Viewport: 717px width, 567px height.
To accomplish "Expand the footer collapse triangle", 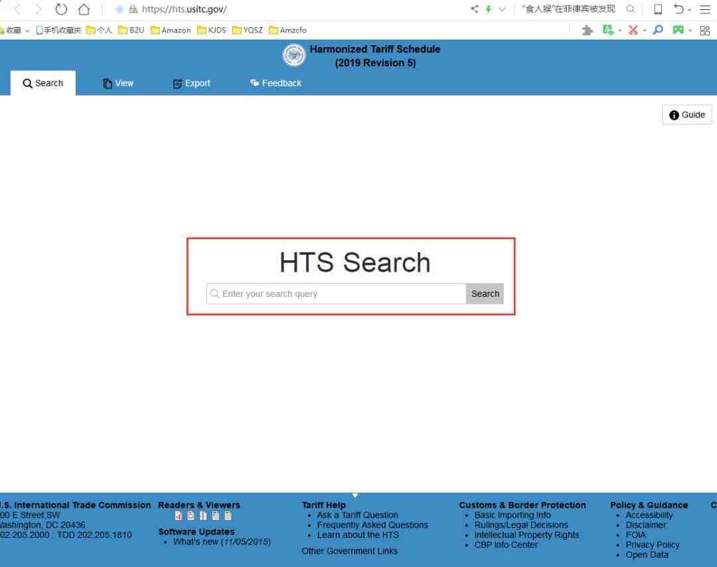I will tap(355, 495).
